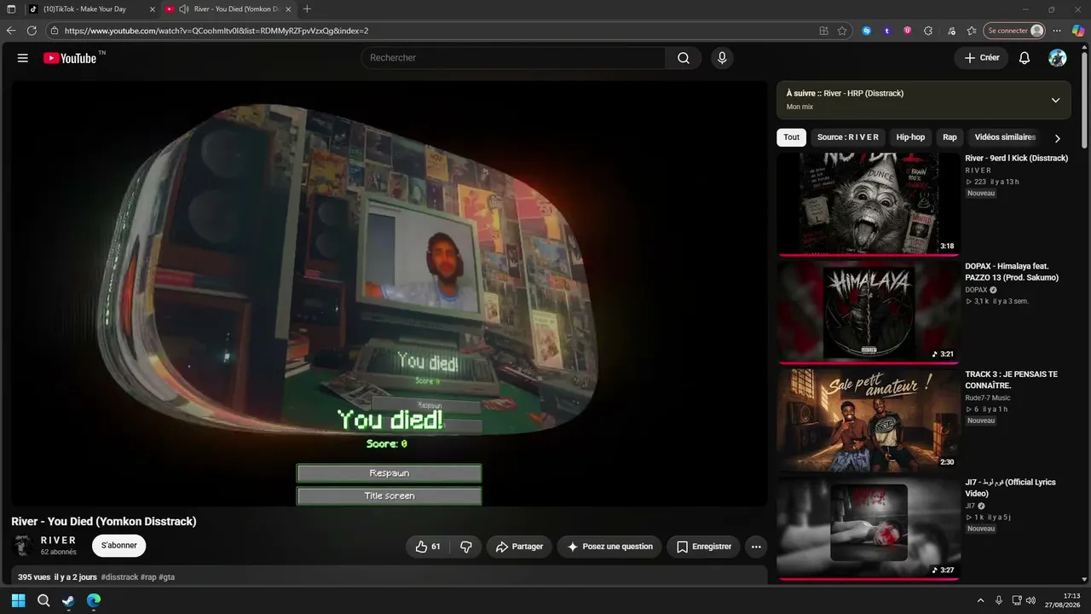Click the browser address bar URL
The height and width of the screenshot is (614, 1091).
tap(216, 31)
